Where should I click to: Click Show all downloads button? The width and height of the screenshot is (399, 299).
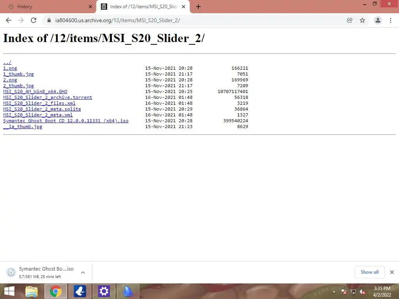[x=369, y=272]
